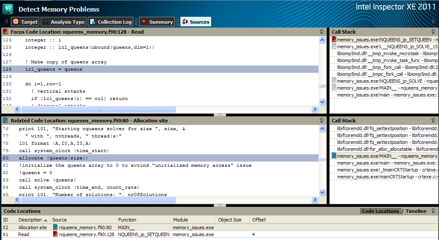Select the X1 Read row
The width and height of the screenshot is (439, 240).
pos(219,234)
